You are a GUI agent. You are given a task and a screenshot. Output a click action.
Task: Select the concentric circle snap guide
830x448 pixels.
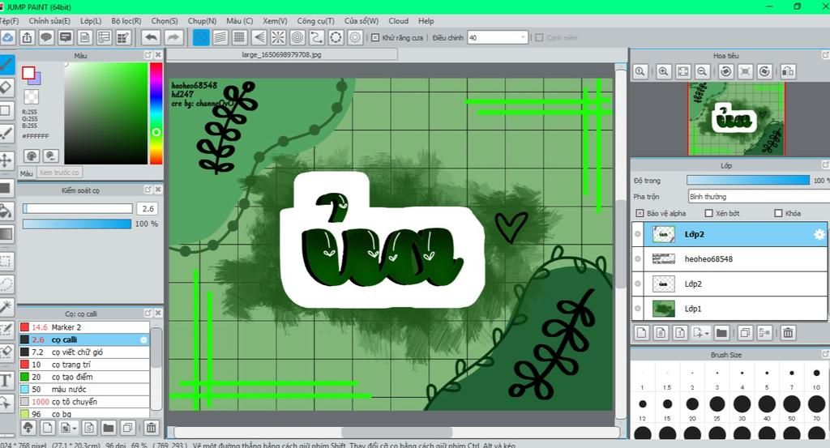(297, 37)
